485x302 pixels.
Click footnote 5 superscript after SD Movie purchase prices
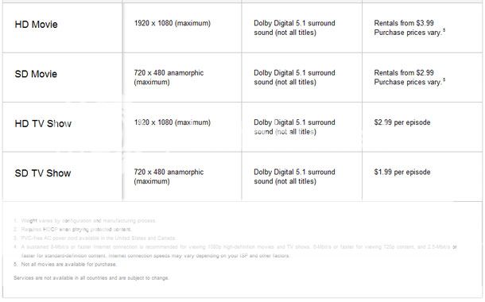coord(444,79)
